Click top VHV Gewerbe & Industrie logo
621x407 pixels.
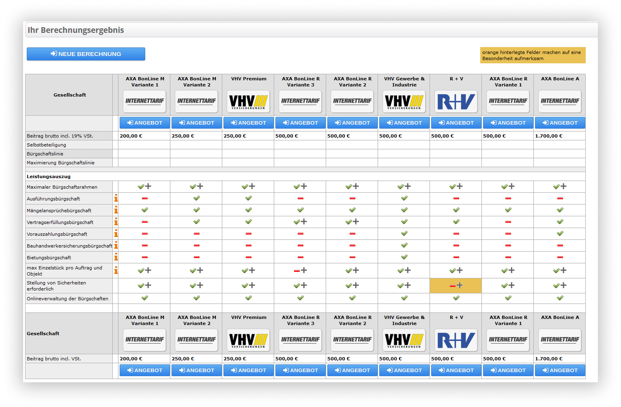[x=404, y=101]
